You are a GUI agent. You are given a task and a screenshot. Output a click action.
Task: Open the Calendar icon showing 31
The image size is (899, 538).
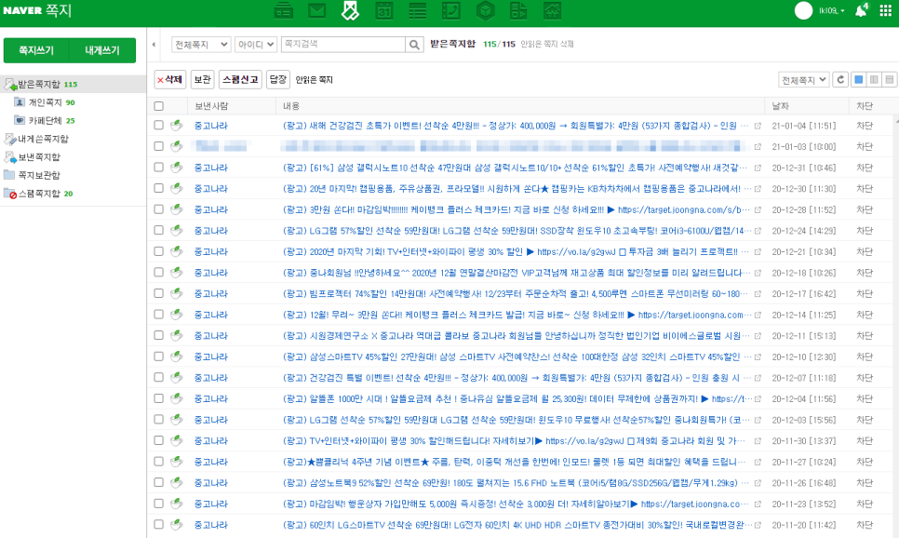[384, 10]
